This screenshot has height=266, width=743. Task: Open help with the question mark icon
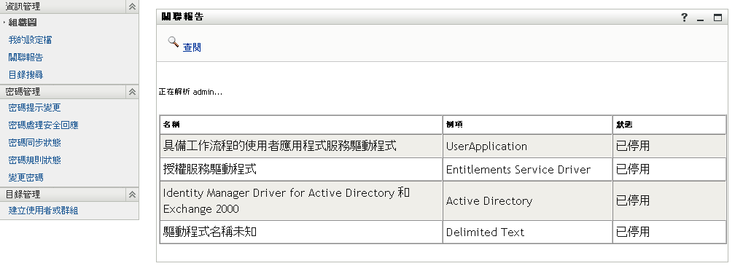click(x=684, y=17)
